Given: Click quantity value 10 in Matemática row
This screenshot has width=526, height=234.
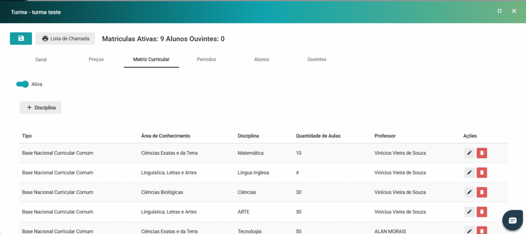Looking at the screenshot, I should point(298,153).
